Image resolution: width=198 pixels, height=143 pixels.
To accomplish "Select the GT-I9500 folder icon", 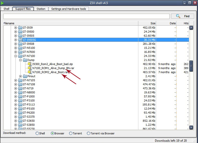I will 20,32.
